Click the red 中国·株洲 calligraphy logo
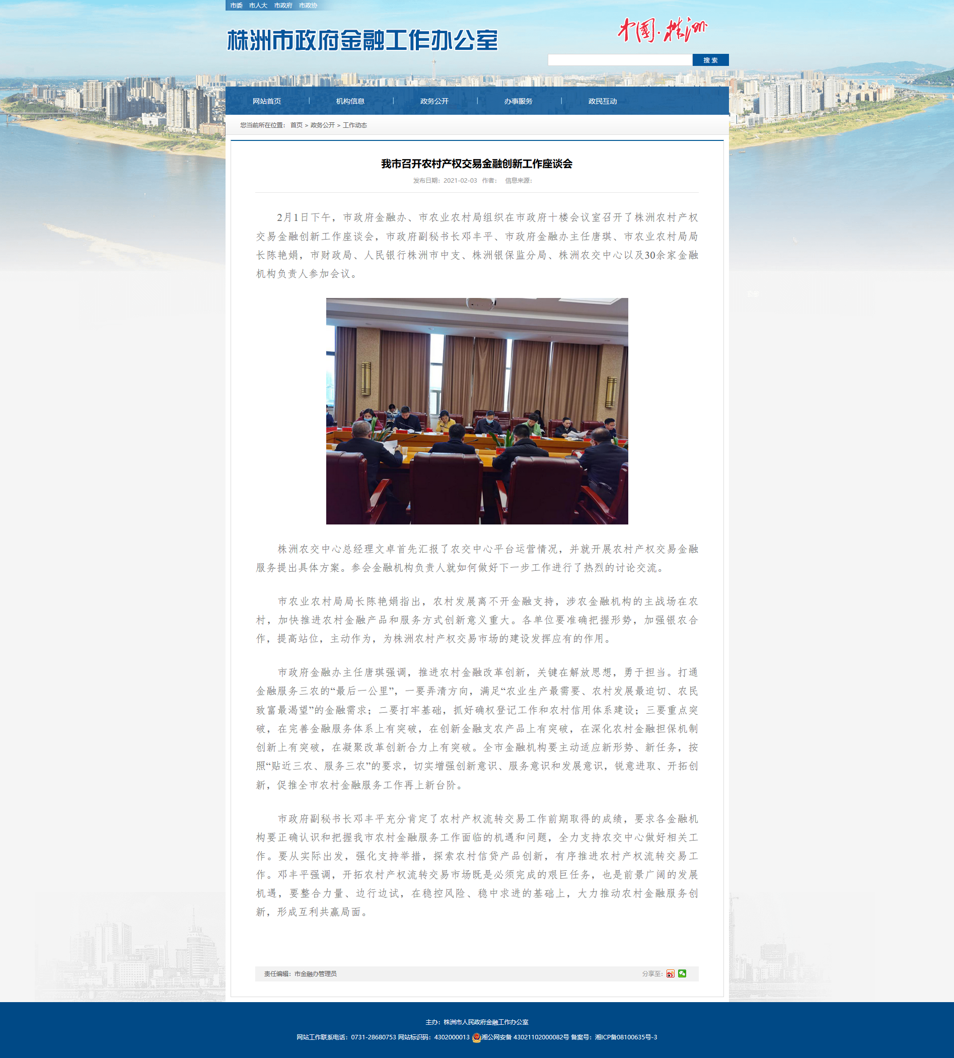Image resolution: width=954 pixels, height=1058 pixels. [x=662, y=30]
